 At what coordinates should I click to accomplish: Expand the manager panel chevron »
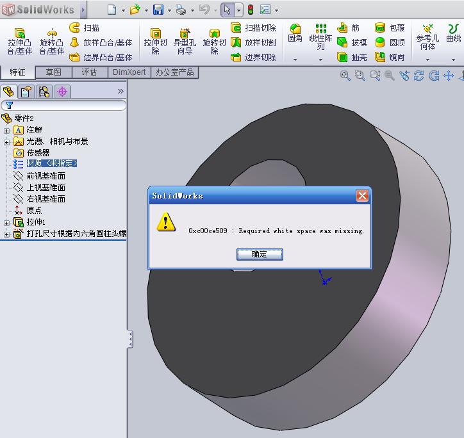click(120, 91)
